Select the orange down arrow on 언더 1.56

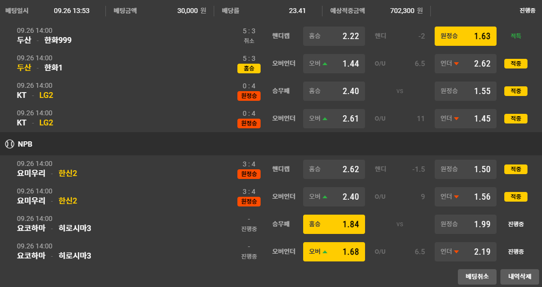456,197
